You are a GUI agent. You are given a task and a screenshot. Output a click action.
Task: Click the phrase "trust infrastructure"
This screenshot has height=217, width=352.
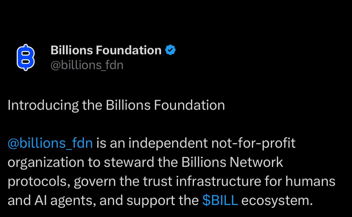pos(203,181)
